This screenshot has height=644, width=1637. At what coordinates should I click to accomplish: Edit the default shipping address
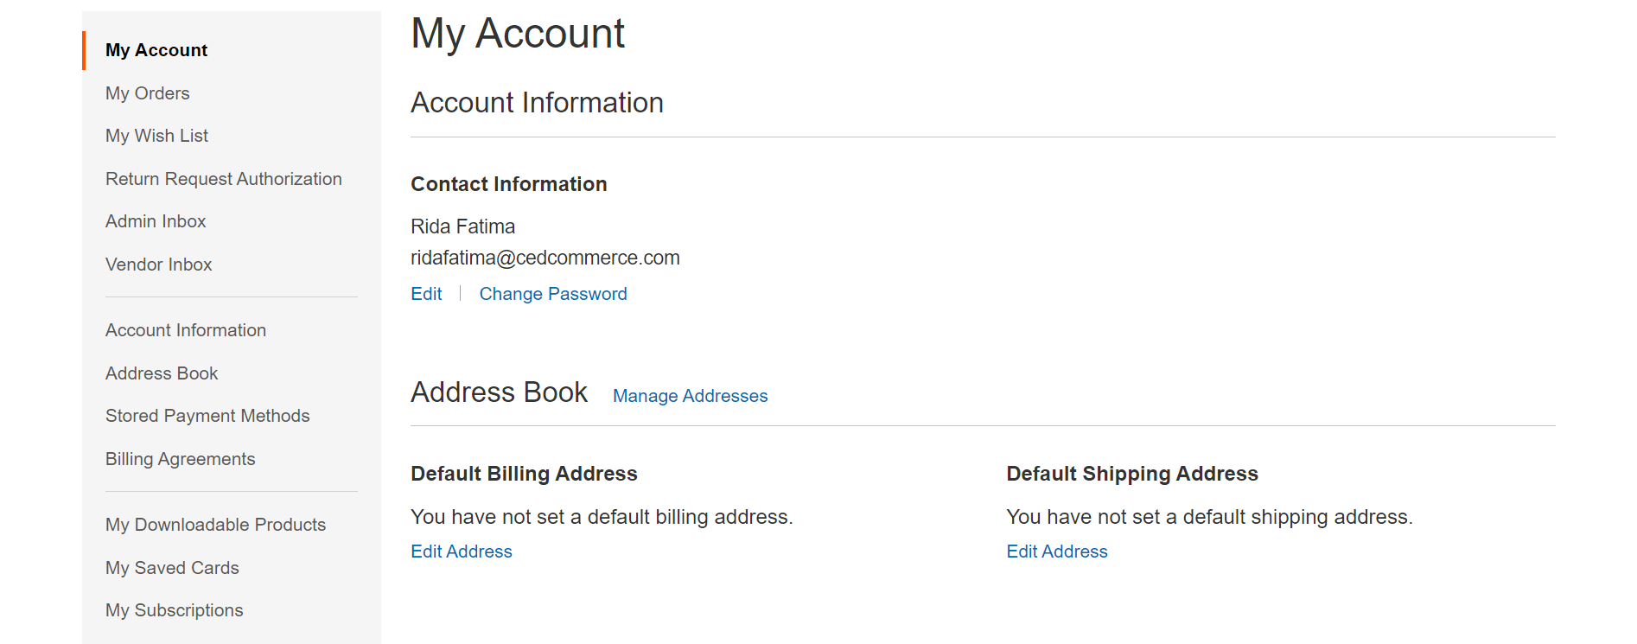click(1057, 552)
